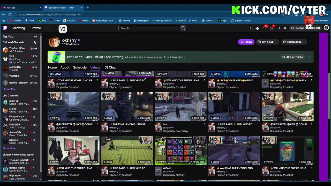
Task: Click Get Ad-Free 40% Off button
Action: [305, 28]
